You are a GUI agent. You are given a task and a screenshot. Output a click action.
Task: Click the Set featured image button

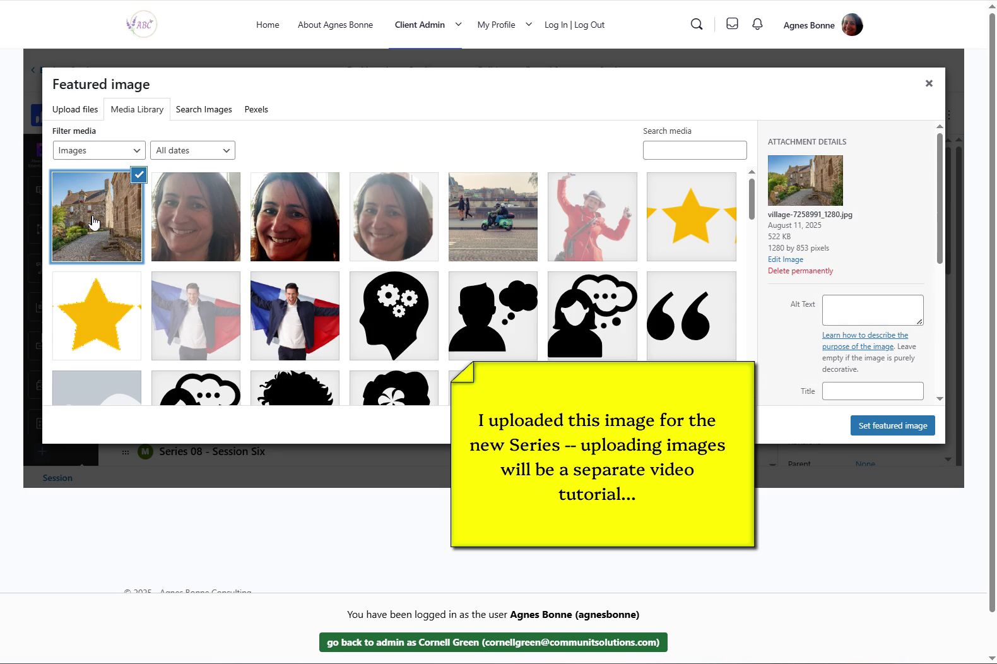tap(892, 425)
